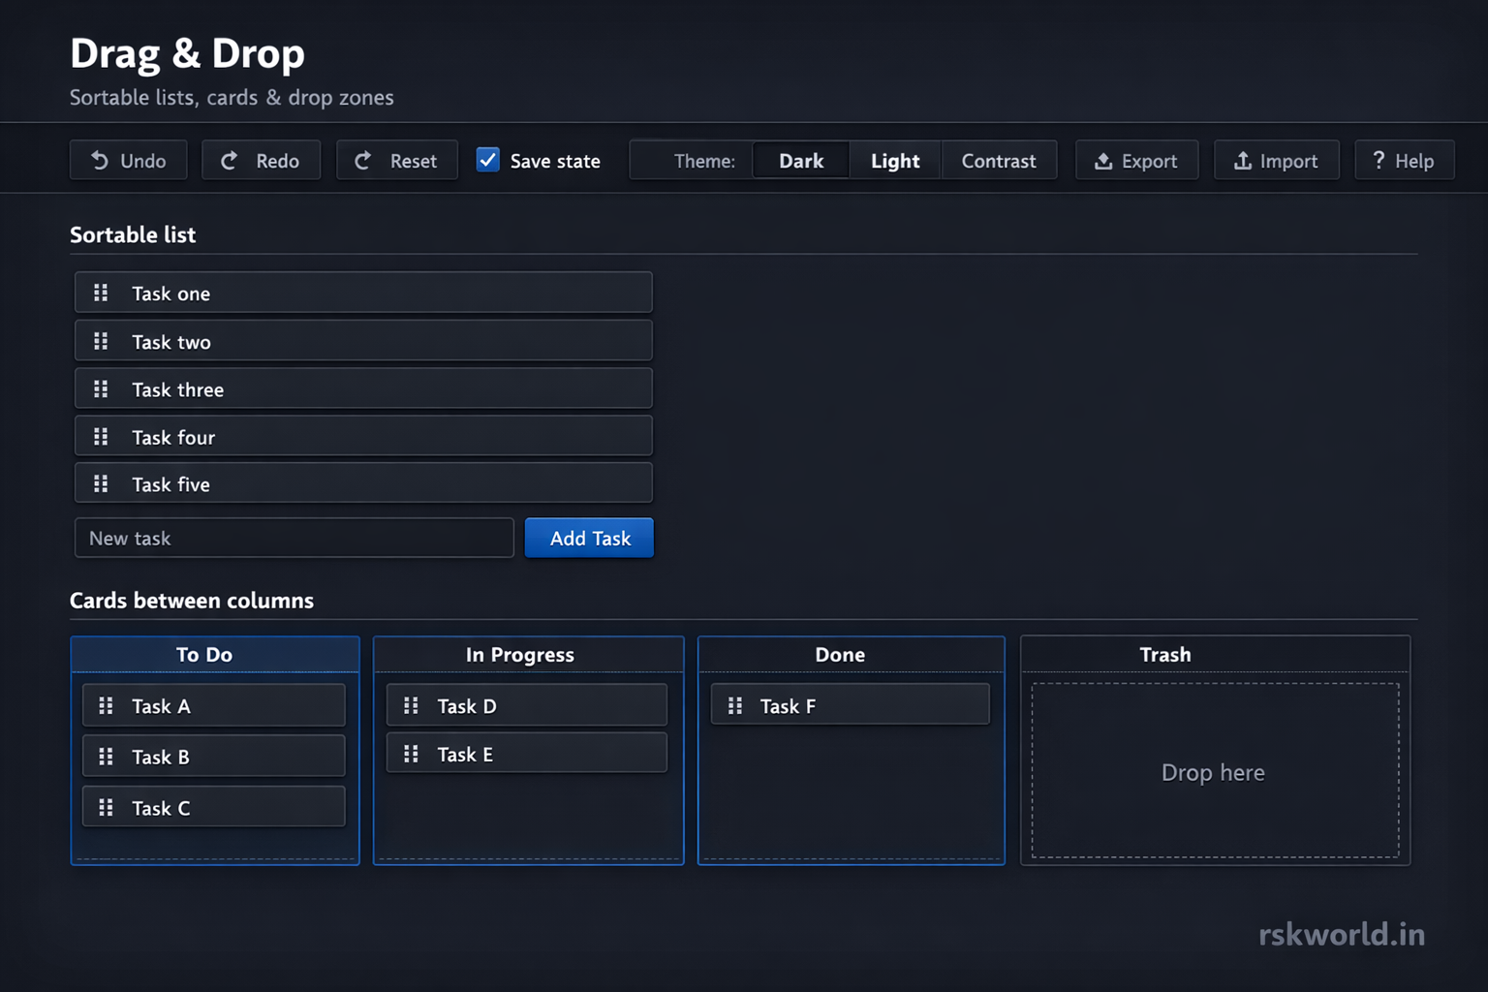Screen dimensions: 1488x992
Task: Switch theme to Light
Action: click(894, 160)
